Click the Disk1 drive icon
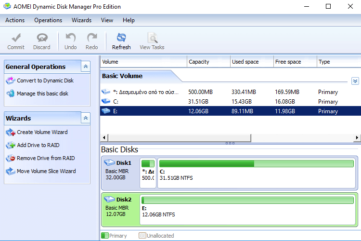 109,162
